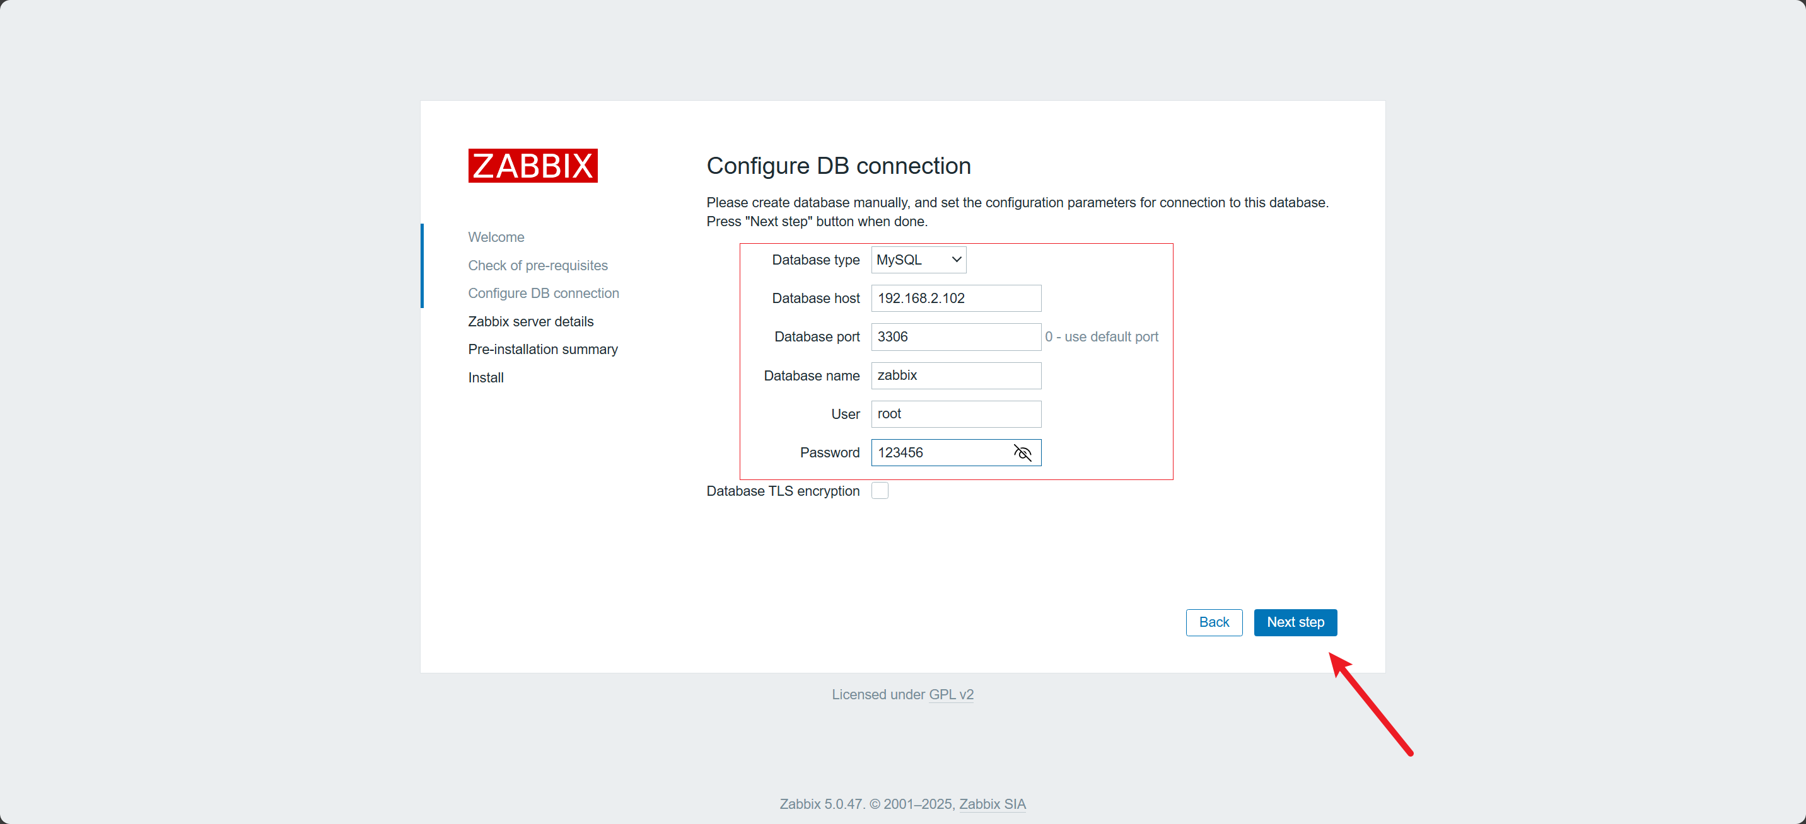1806x824 pixels.
Task: Click the Database name field
Action: coord(955,375)
